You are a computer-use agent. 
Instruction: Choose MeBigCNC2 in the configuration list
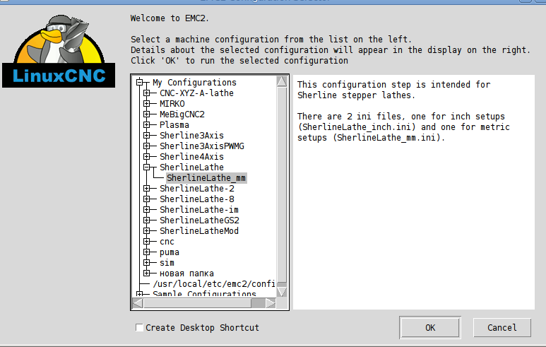tap(182, 114)
